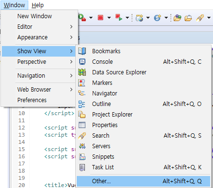213x188 pixels.
Task: Click the Console view icon
Action: 82,62
